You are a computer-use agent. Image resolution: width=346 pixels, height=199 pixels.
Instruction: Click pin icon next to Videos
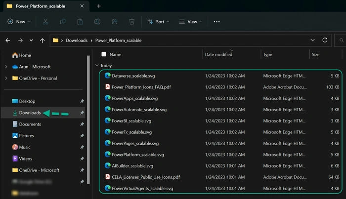click(x=82, y=159)
